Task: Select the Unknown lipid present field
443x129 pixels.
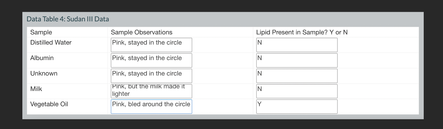Action: 297,76
